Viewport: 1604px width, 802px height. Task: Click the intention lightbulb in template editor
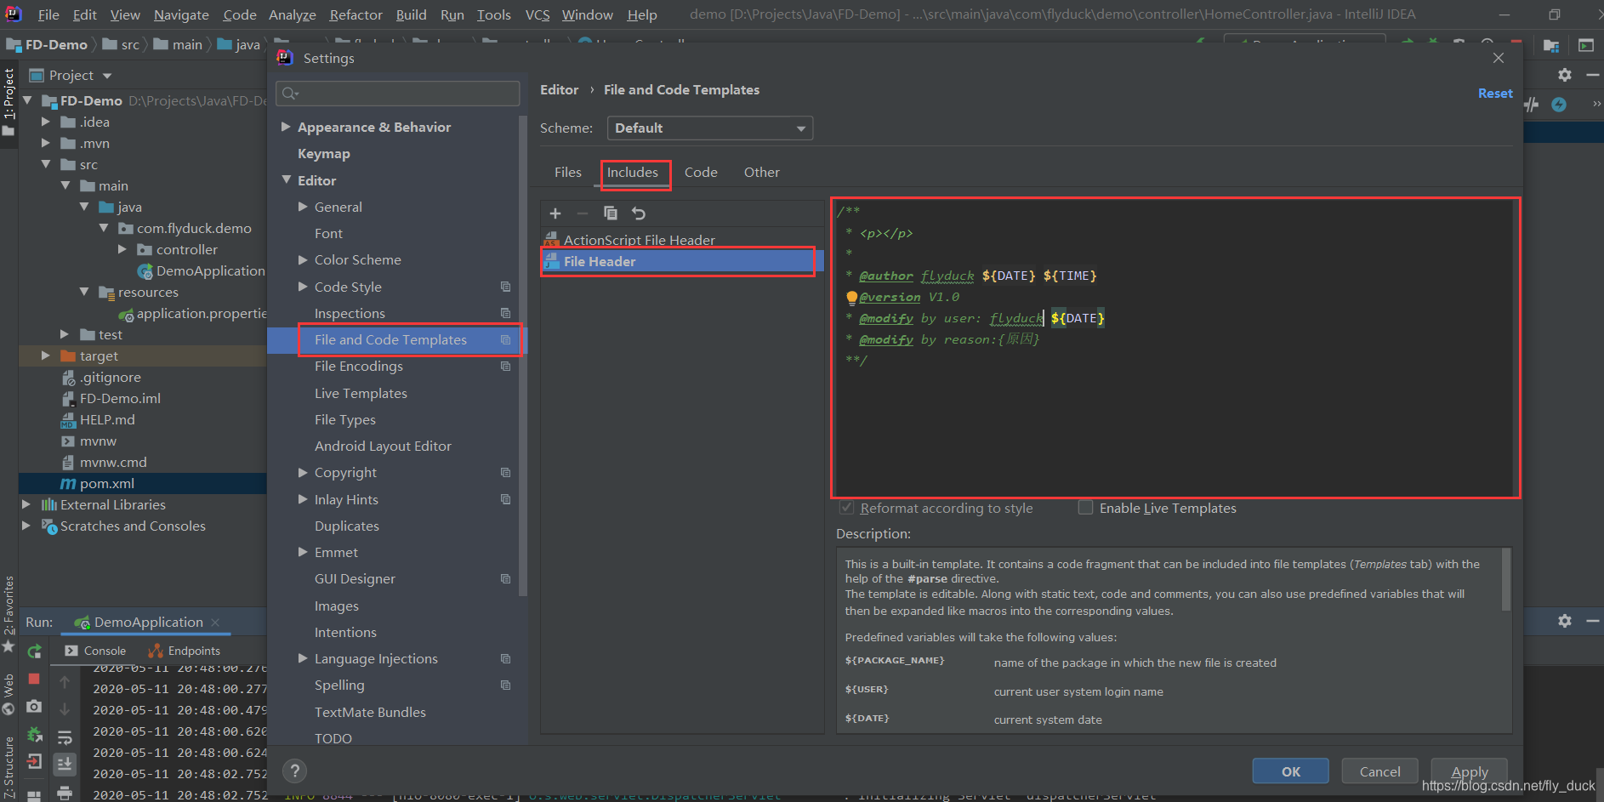coord(851,298)
